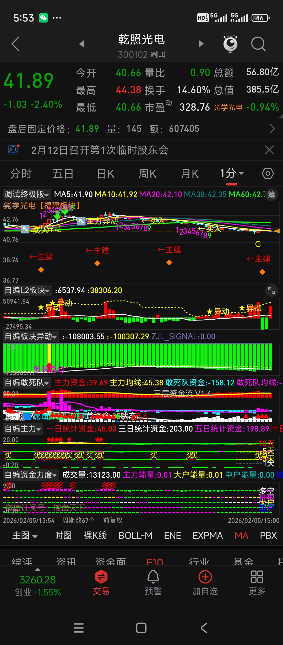The height and width of the screenshot is (645, 283).
Task: Open 自编L2板块 indicator dropdown
Action: pos(27,290)
